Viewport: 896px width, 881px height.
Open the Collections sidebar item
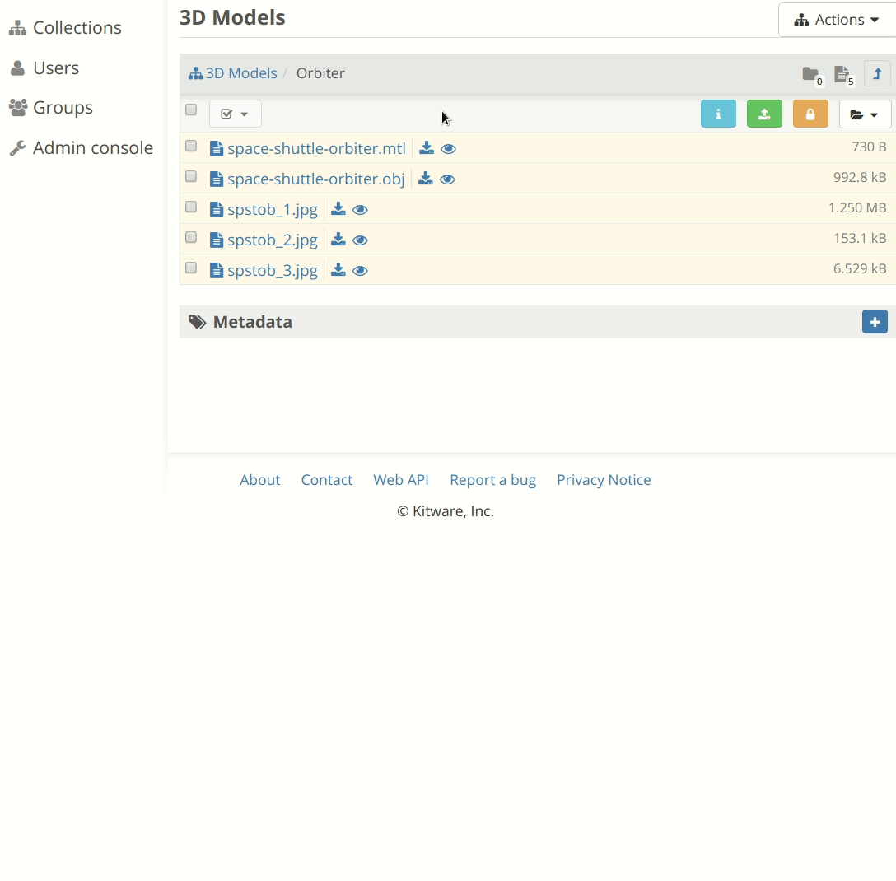(x=65, y=27)
